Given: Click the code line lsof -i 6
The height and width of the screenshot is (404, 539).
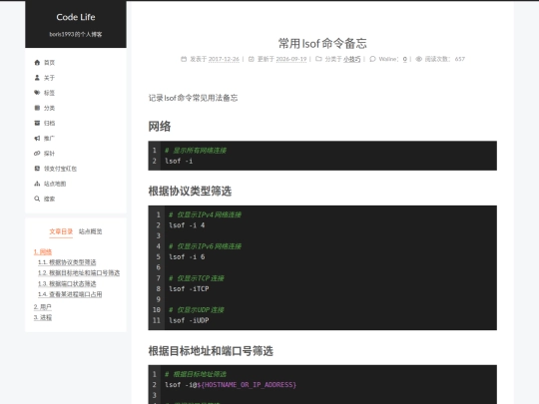Looking at the screenshot, I should click(x=187, y=257).
